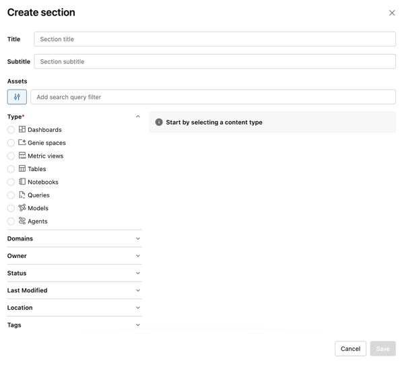Expand the Last Modified filter
This screenshot has height=367, width=404.
pos(138,290)
